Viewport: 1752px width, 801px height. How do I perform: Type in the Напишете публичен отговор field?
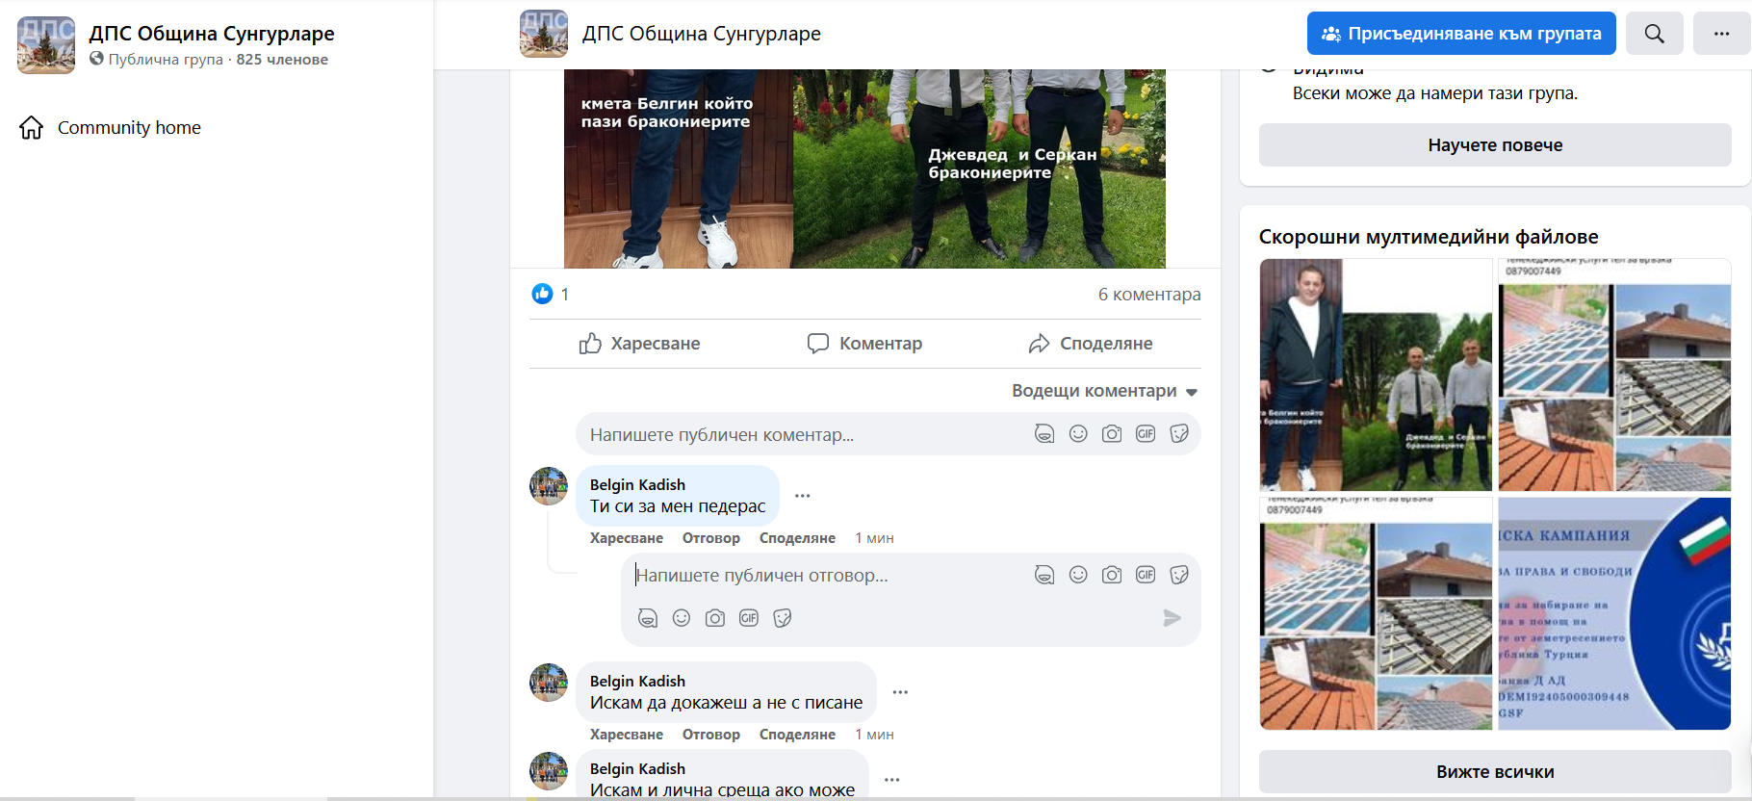[x=828, y=576]
